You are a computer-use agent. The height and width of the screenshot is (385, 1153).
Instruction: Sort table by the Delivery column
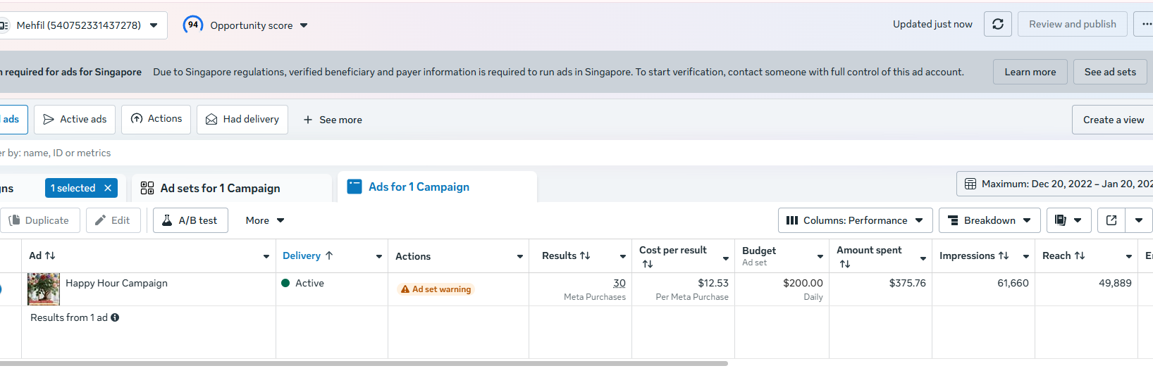click(308, 255)
